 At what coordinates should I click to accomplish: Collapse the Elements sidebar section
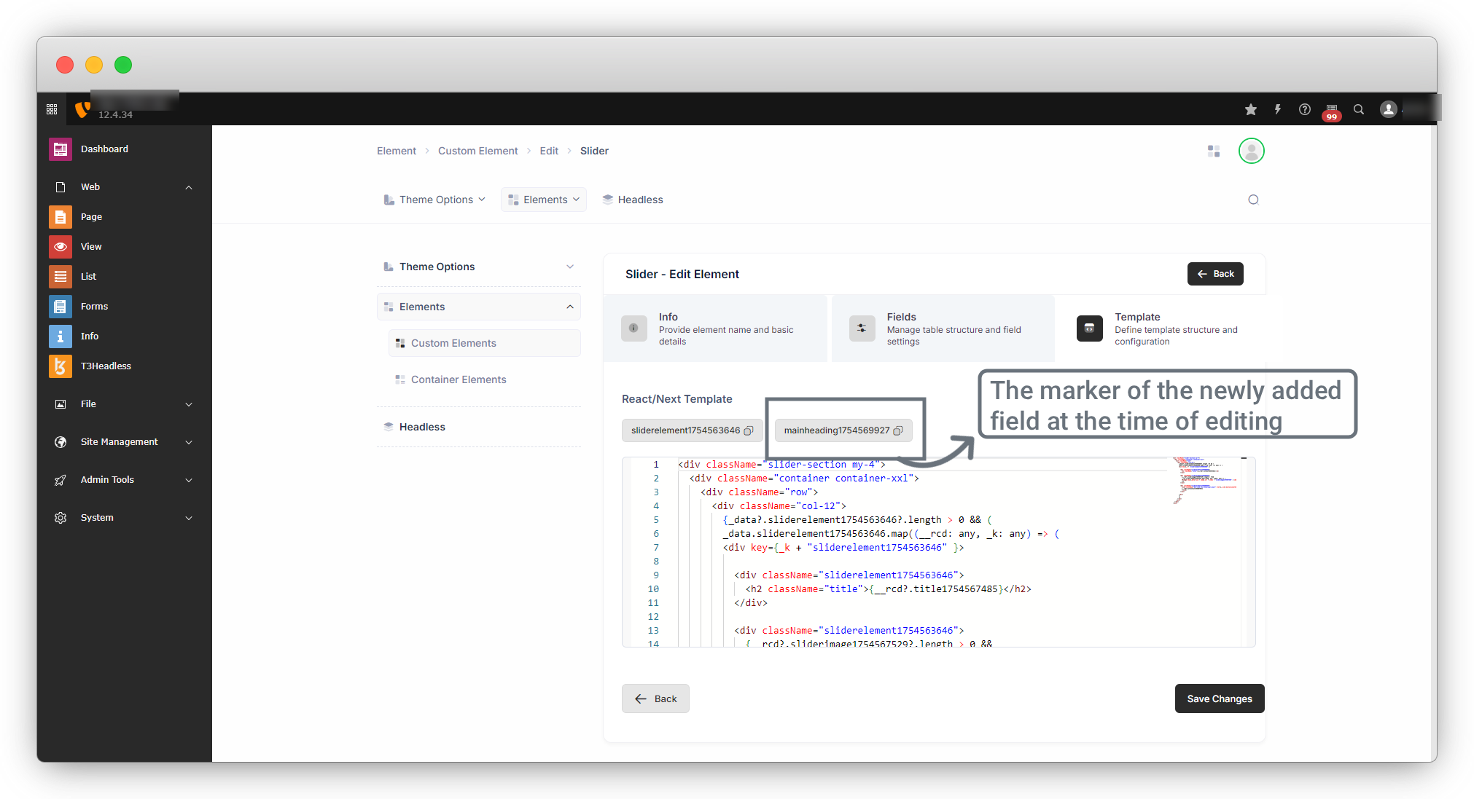pyautogui.click(x=569, y=307)
